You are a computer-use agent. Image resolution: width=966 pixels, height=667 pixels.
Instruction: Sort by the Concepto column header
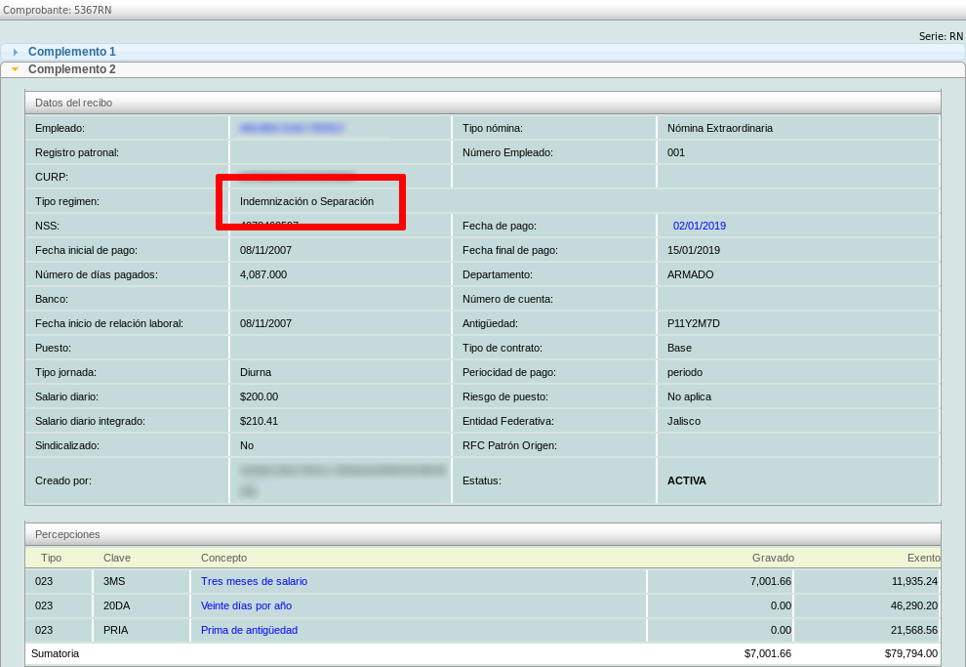(223, 558)
